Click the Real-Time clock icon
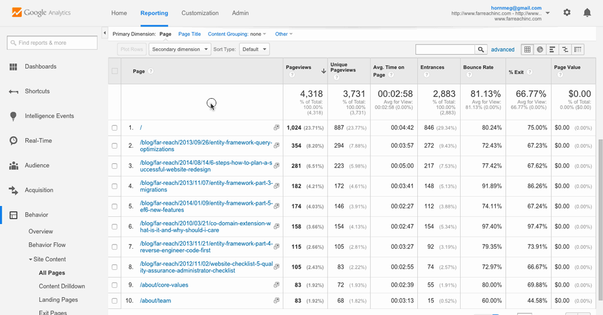The height and width of the screenshot is (315, 603). pos(13,141)
